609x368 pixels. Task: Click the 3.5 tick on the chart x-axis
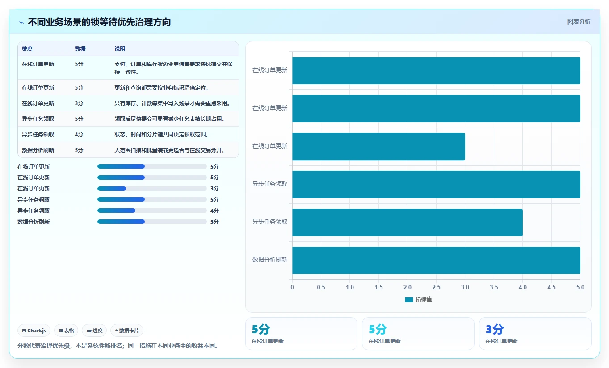point(494,287)
